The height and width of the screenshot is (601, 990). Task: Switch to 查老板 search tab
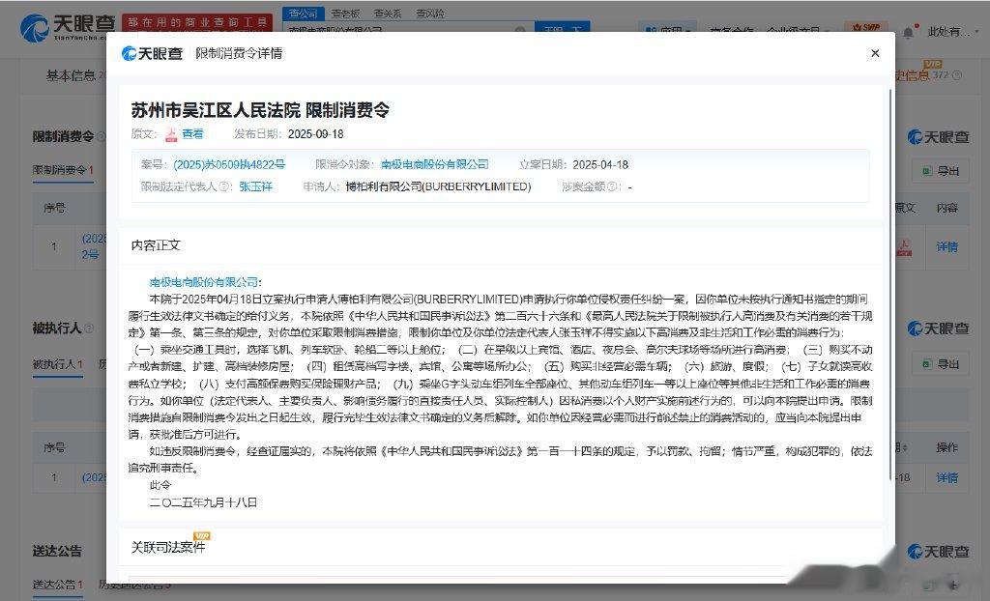345,14
